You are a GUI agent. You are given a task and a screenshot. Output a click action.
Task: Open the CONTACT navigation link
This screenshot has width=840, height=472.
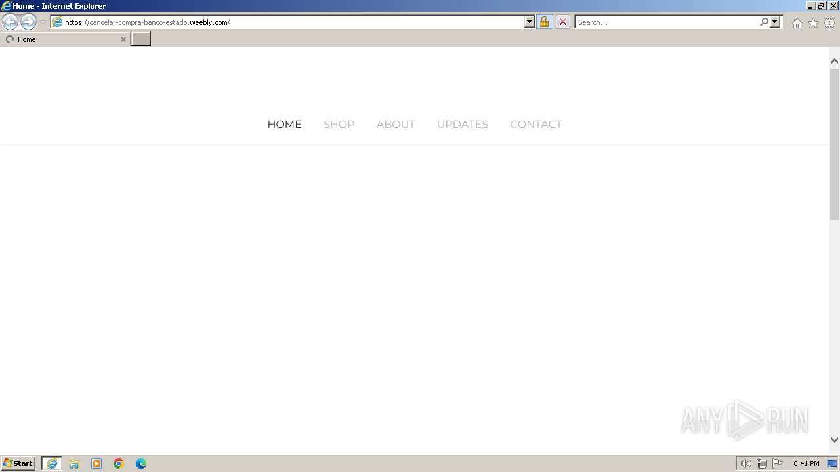[536, 124]
